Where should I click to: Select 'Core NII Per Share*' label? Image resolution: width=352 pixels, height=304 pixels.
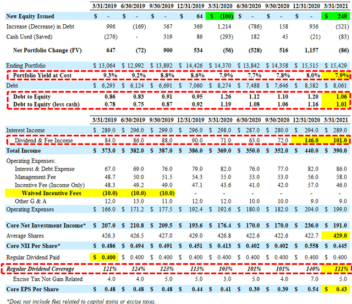[33, 246]
